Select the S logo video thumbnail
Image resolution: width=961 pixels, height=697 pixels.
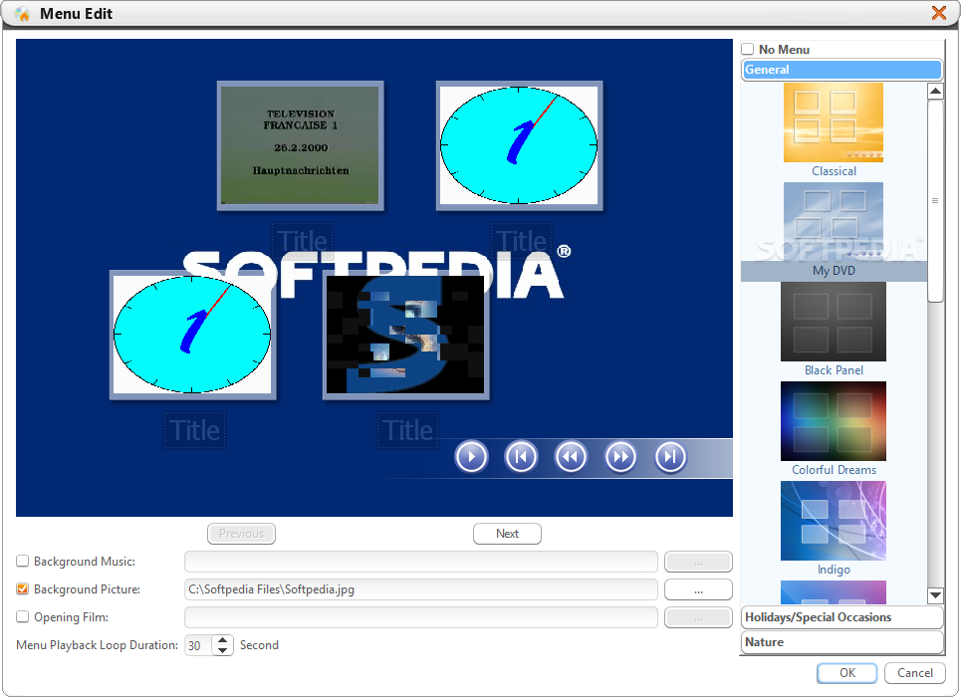point(405,335)
